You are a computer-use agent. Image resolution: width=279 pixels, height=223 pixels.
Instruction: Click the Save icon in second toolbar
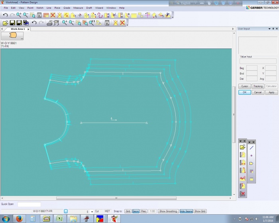point(12,23)
